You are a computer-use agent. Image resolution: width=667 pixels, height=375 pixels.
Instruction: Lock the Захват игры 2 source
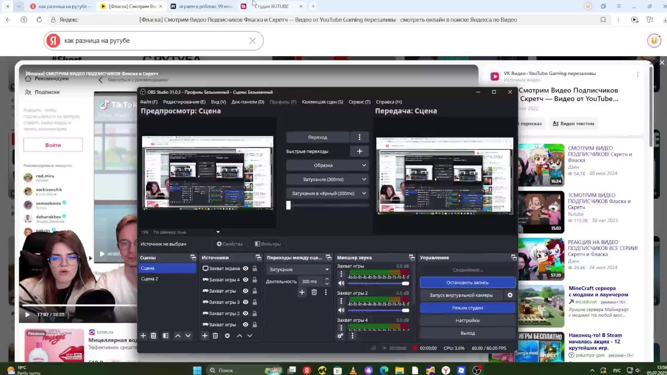255,314
